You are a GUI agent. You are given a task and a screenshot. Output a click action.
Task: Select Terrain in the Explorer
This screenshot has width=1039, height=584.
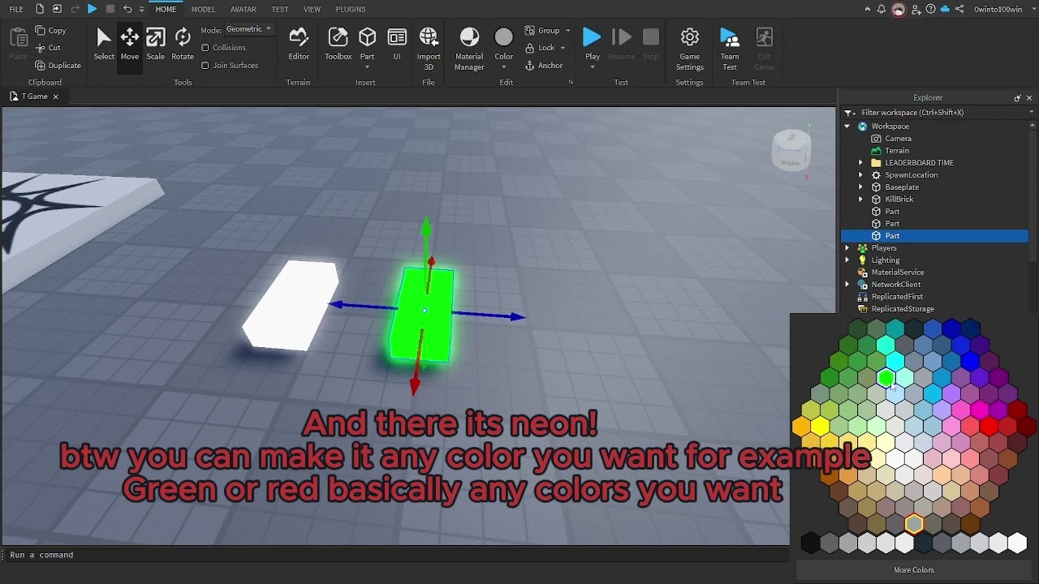tap(897, 151)
